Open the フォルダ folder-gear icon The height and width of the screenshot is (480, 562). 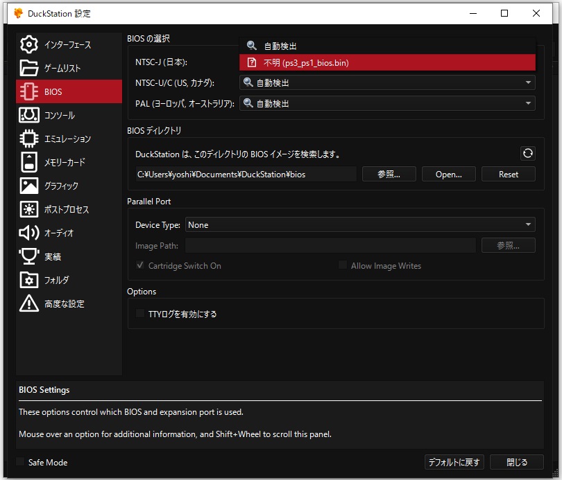28,280
